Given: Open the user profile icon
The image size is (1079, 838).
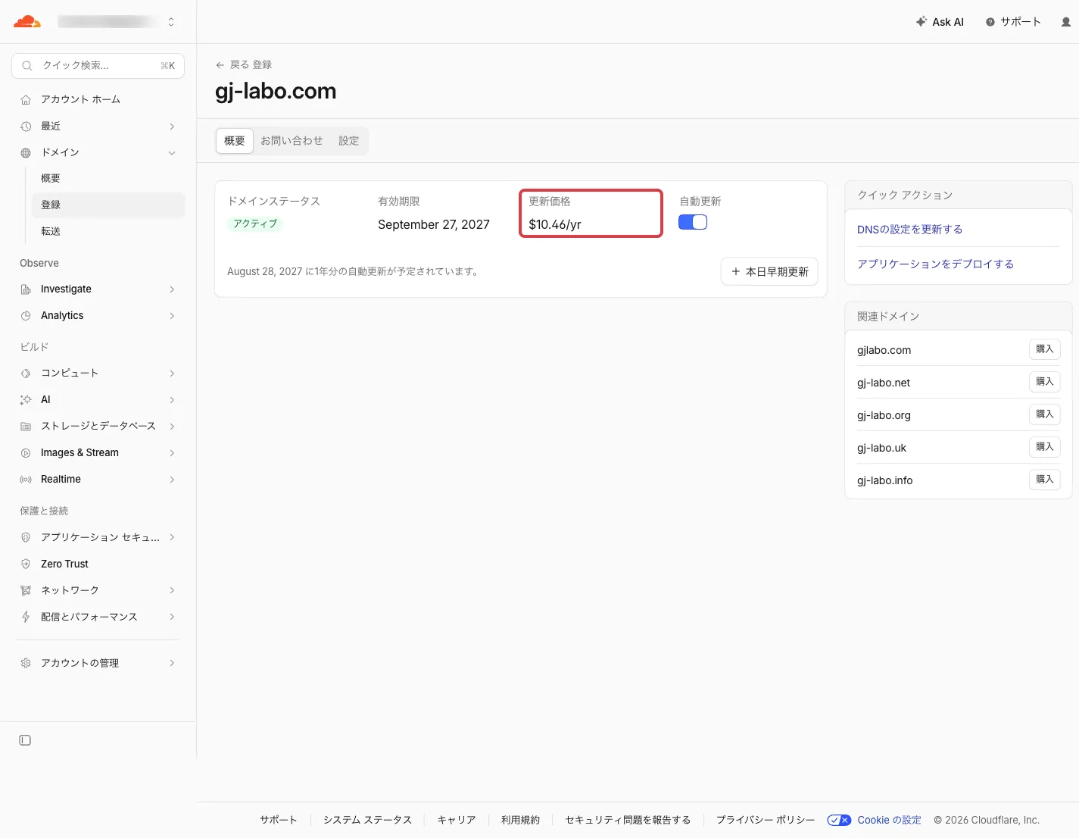Looking at the screenshot, I should click(1066, 22).
